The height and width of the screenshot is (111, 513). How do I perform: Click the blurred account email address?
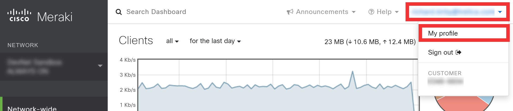point(453,12)
